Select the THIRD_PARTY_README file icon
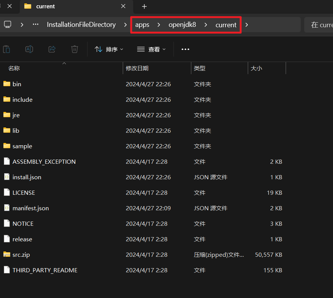Viewport: 333px width, 298px height. click(7, 270)
